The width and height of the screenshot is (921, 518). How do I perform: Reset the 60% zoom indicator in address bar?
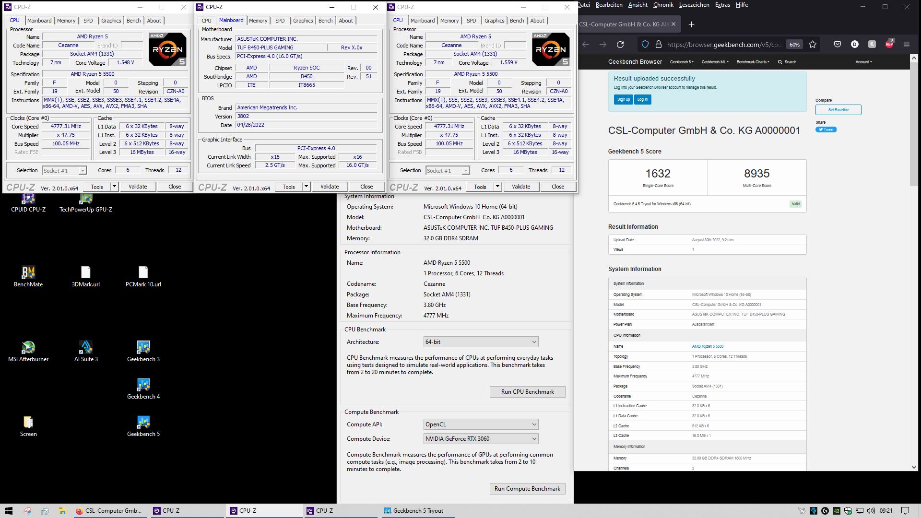pyautogui.click(x=794, y=45)
